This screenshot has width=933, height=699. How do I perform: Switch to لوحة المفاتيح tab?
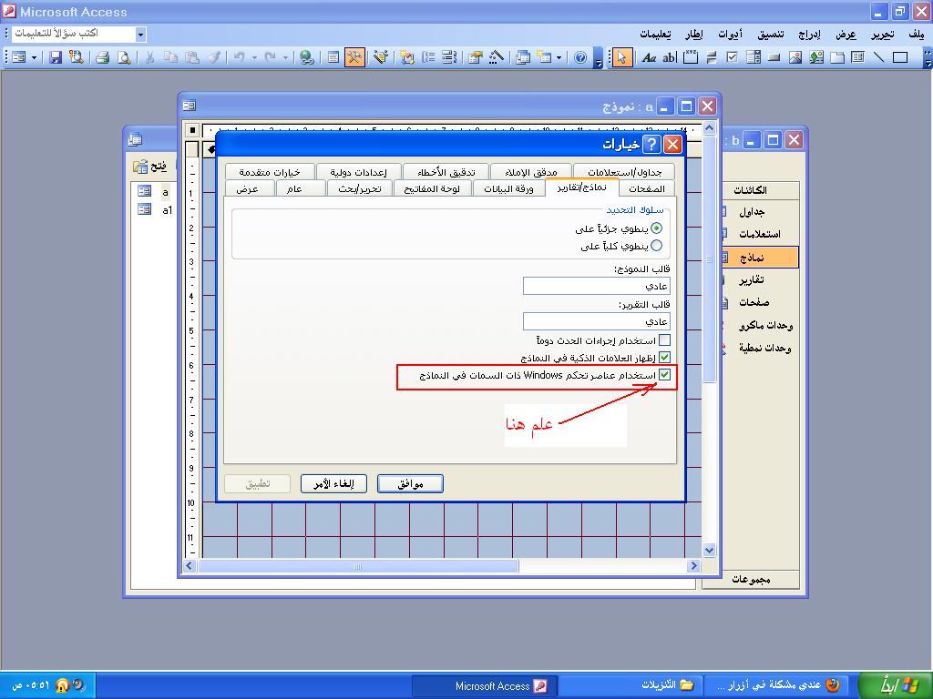pos(432,188)
